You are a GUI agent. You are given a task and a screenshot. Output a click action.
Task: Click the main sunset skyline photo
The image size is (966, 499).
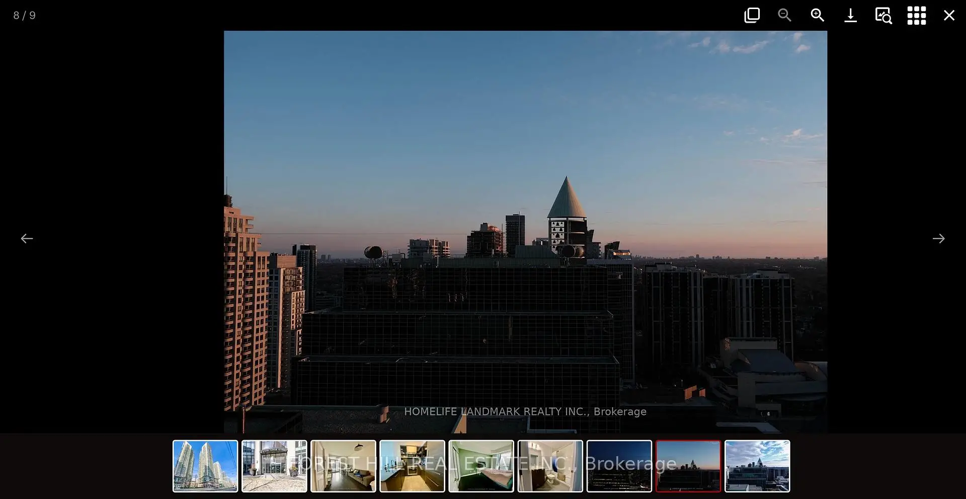click(x=525, y=201)
